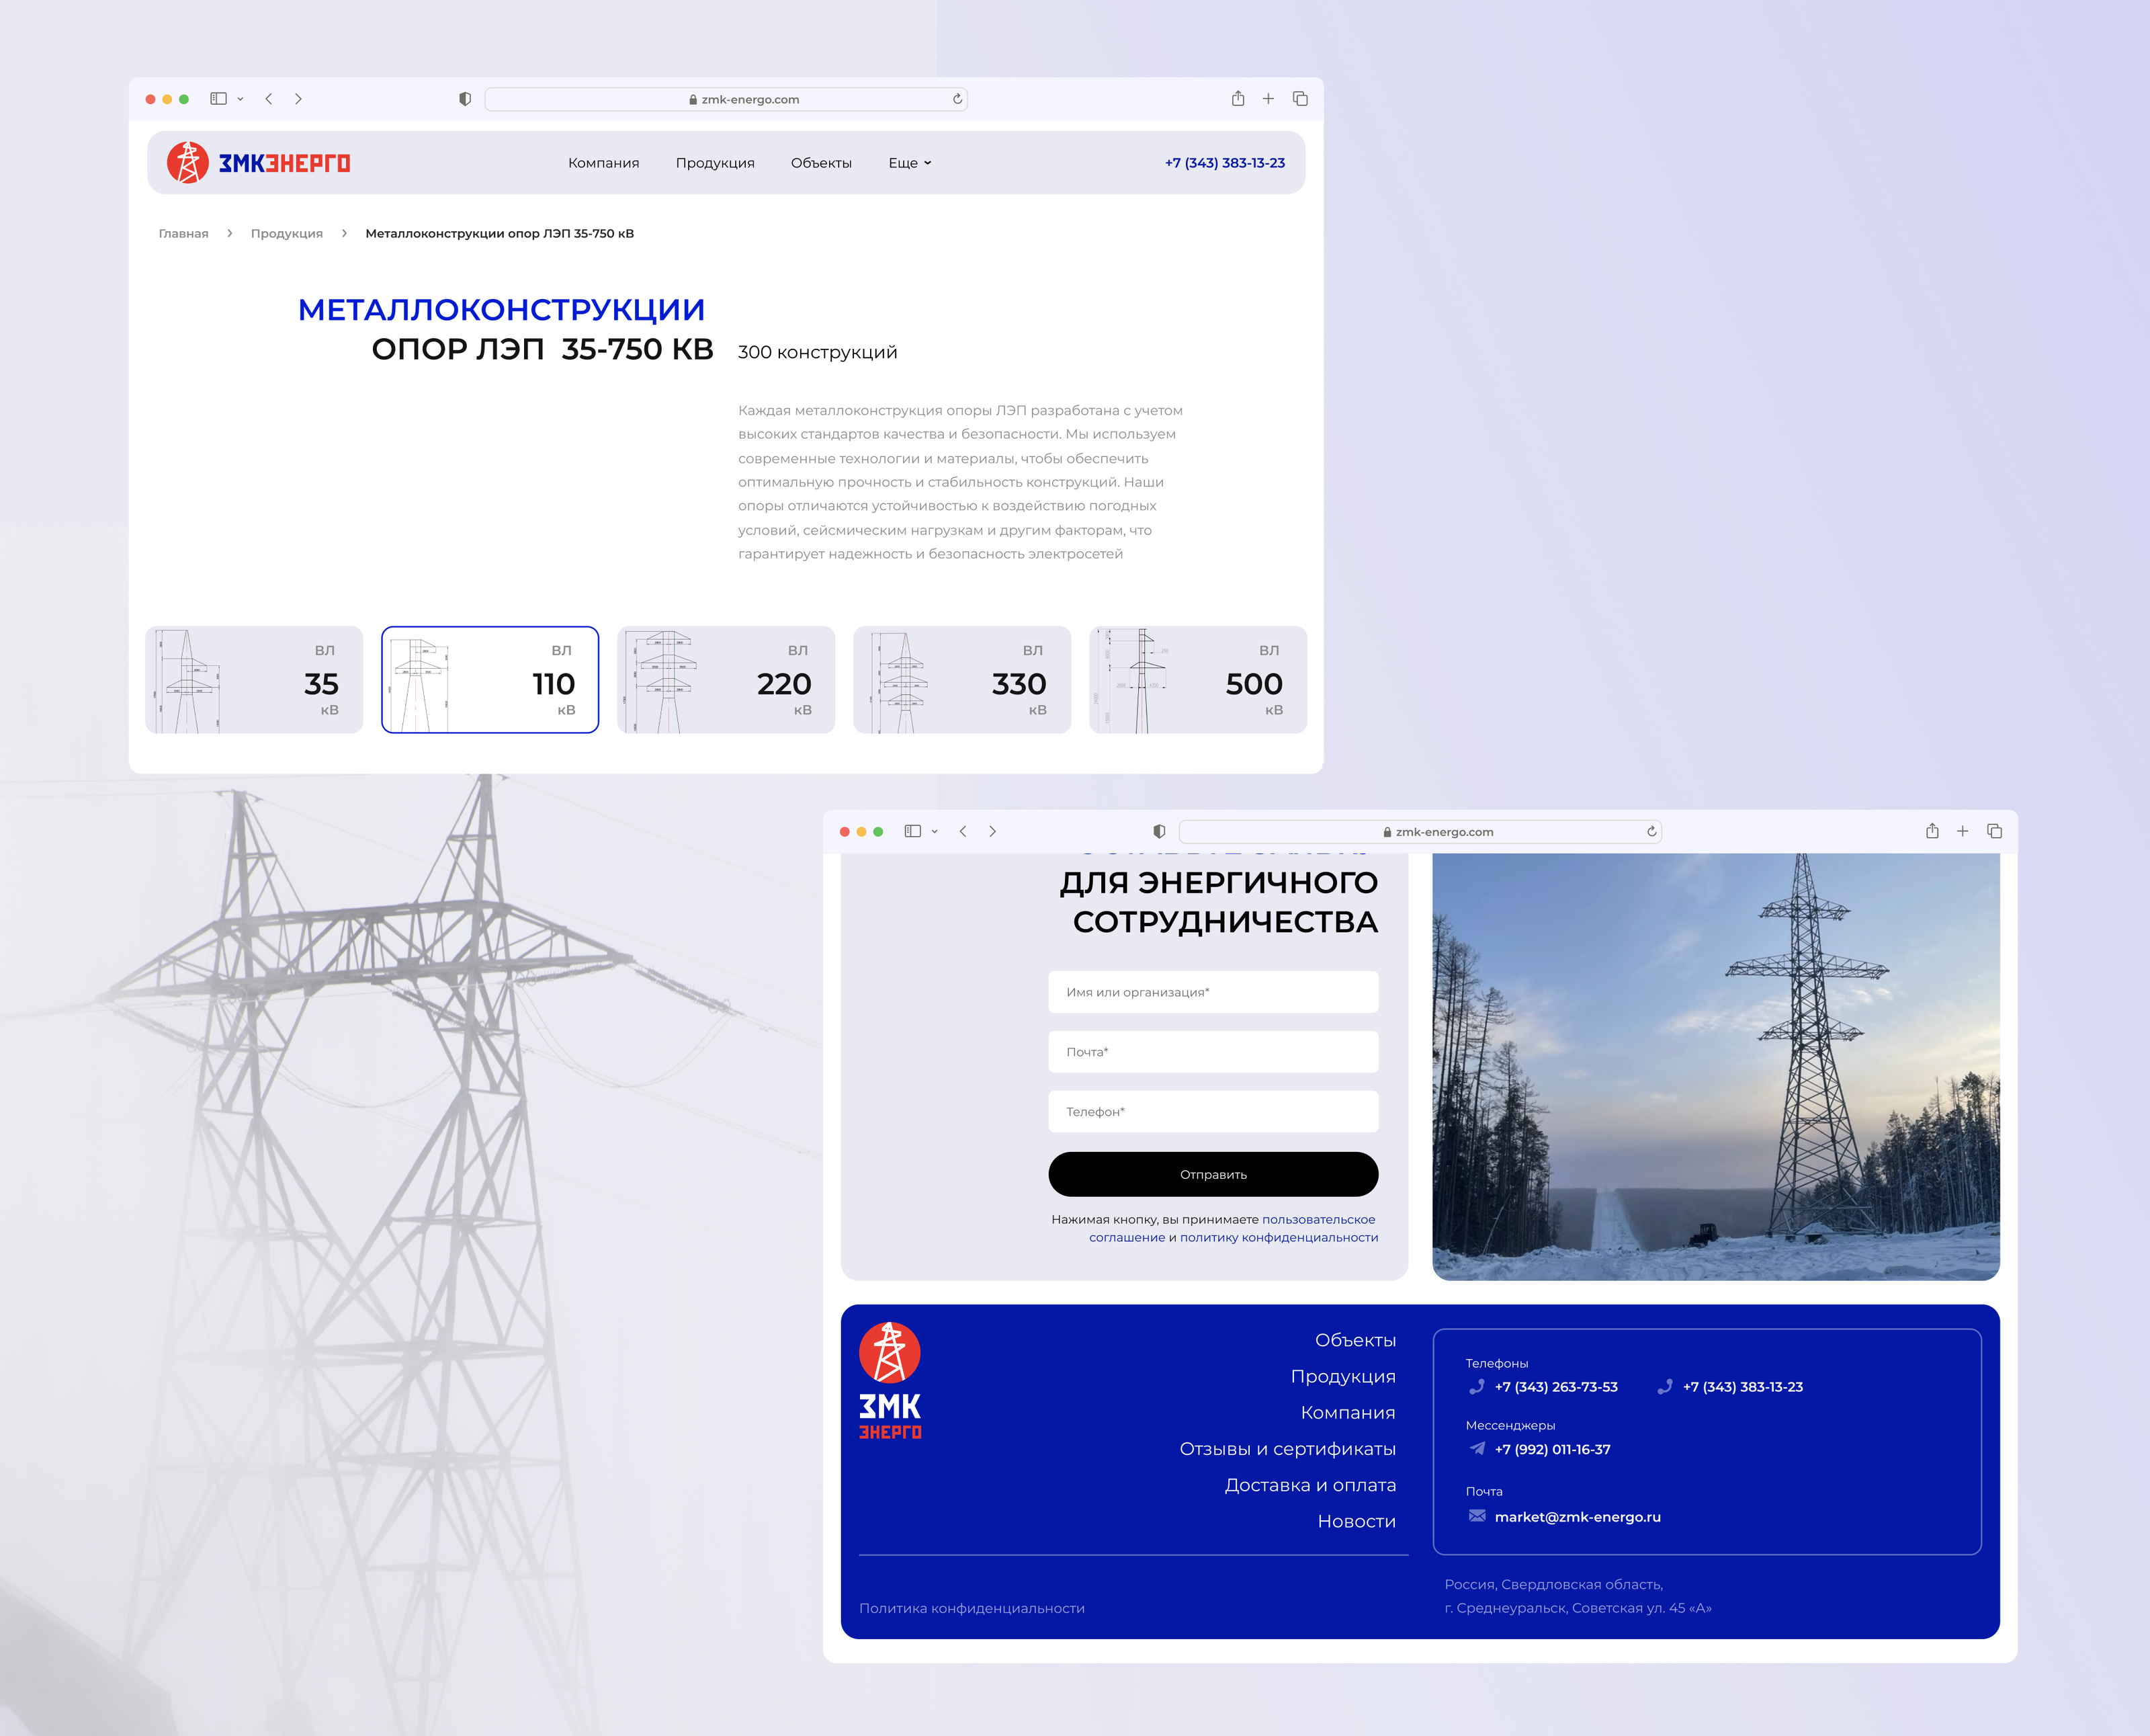Screen dimensions: 2150x1736
Task: Open sidebar options chevron in bottom browser
Action: point(935,831)
